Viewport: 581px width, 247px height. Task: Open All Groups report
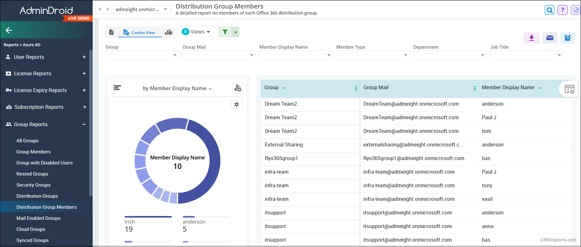[28, 141]
